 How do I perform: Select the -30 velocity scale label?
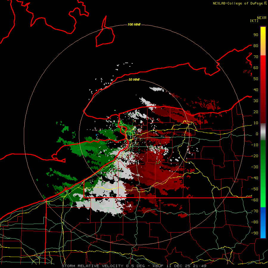click(255, 167)
